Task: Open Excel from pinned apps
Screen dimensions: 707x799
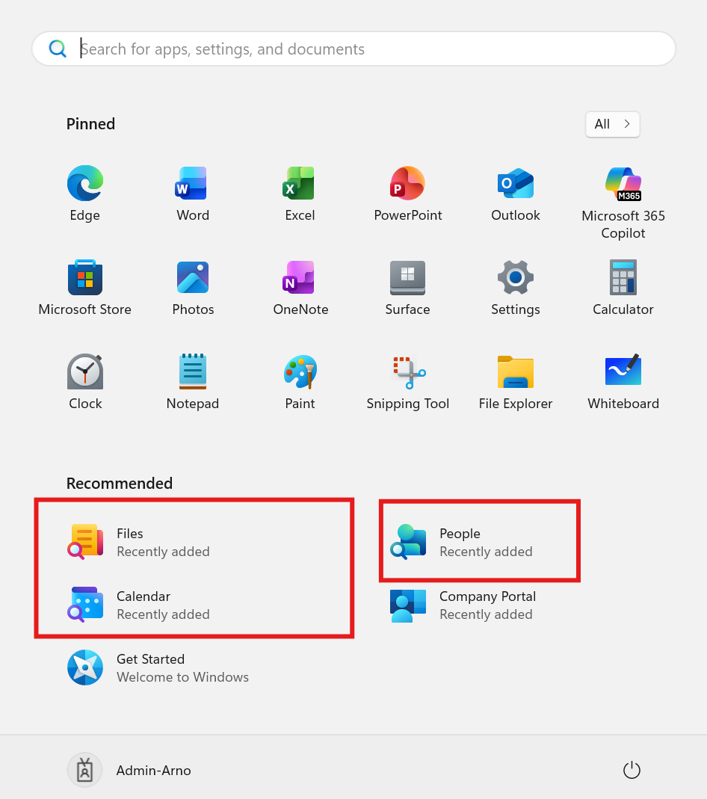Action: pyautogui.click(x=300, y=193)
